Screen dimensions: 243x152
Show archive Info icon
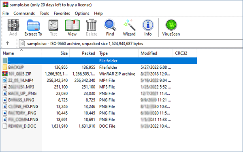[148, 25]
